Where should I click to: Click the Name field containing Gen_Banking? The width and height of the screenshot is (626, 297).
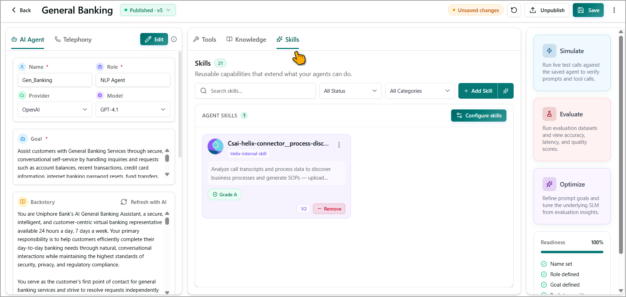click(55, 80)
